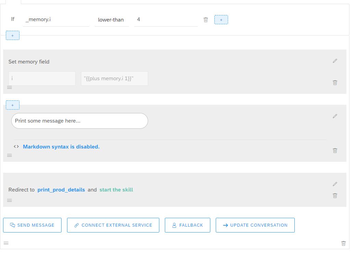Open the print_prod_details skill link

(61, 190)
